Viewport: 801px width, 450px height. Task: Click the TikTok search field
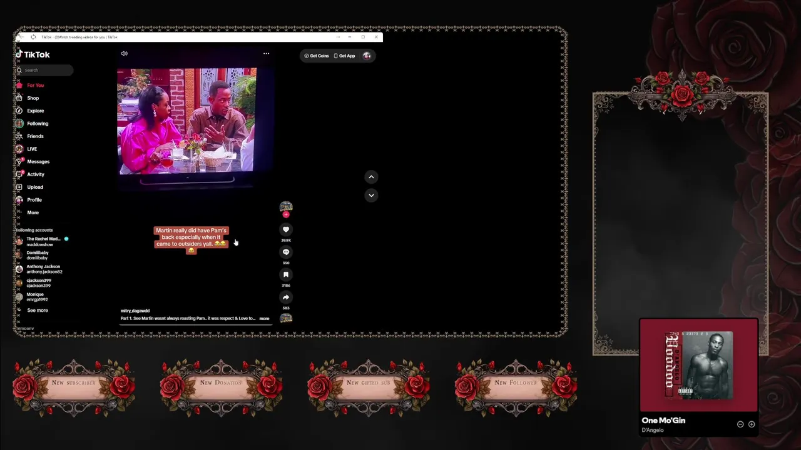44,70
